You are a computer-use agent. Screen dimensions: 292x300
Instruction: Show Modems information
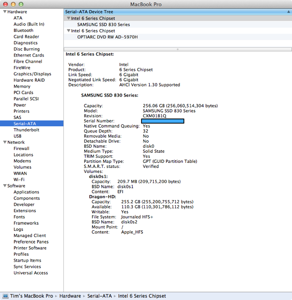(22, 161)
